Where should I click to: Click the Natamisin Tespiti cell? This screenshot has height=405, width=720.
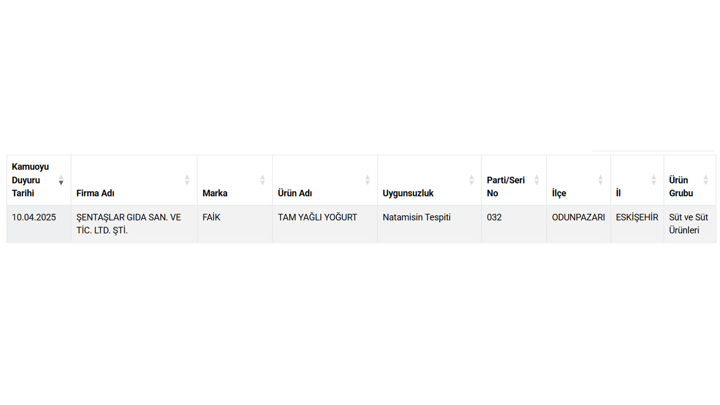pyautogui.click(x=430, y=224)
